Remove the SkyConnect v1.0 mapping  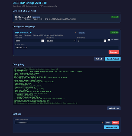[114, 52]
